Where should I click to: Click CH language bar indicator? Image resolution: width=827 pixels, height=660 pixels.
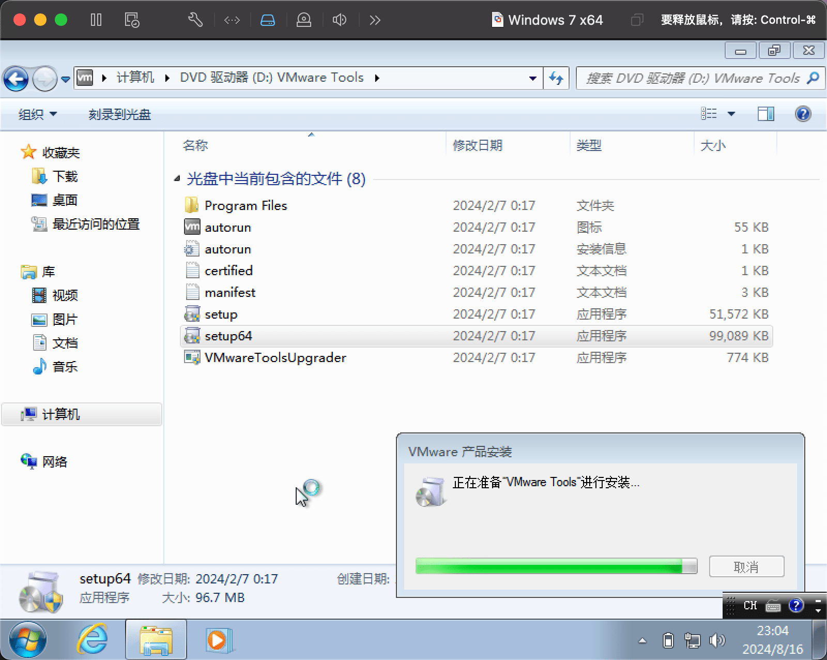[750, 605]
